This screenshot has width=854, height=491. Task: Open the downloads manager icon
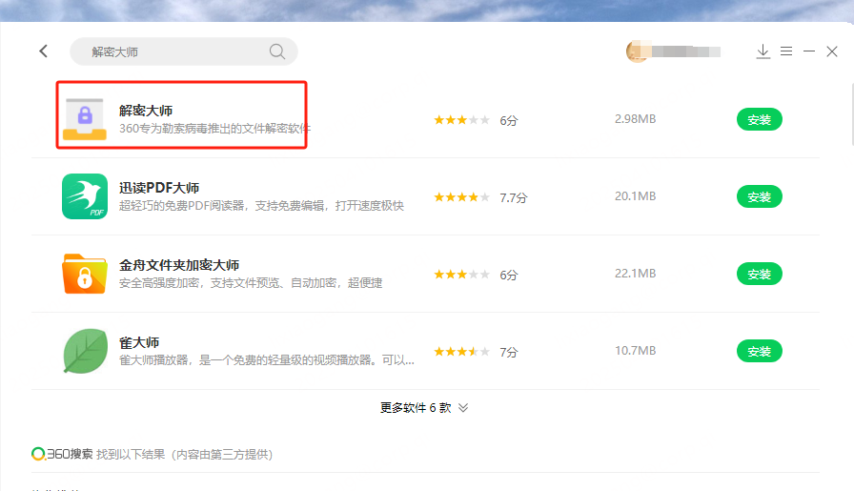tap(762, 51)
